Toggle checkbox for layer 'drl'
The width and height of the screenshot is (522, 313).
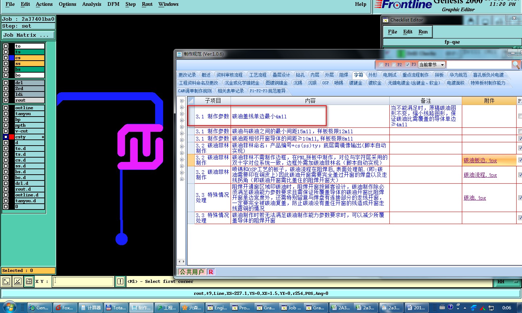6,83
